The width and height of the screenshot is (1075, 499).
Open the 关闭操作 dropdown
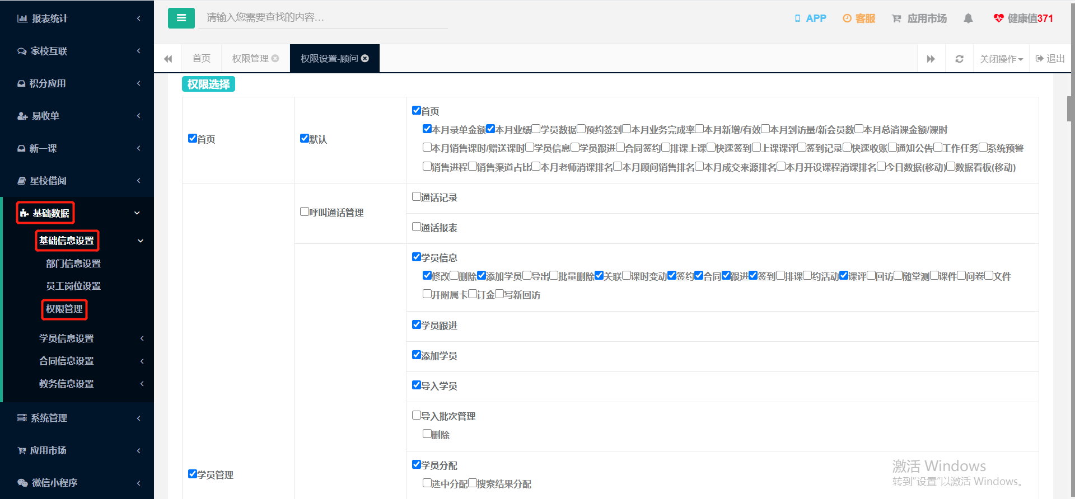pyautogui.click(x=1001, y=59)
